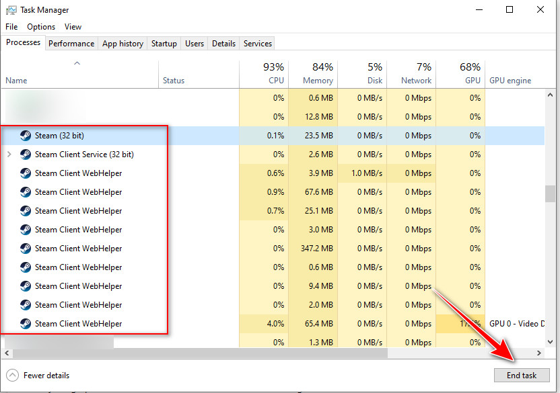Select the Steam (32 bit) process name
This screenshot has width=560, height=393.
[59, 136]
